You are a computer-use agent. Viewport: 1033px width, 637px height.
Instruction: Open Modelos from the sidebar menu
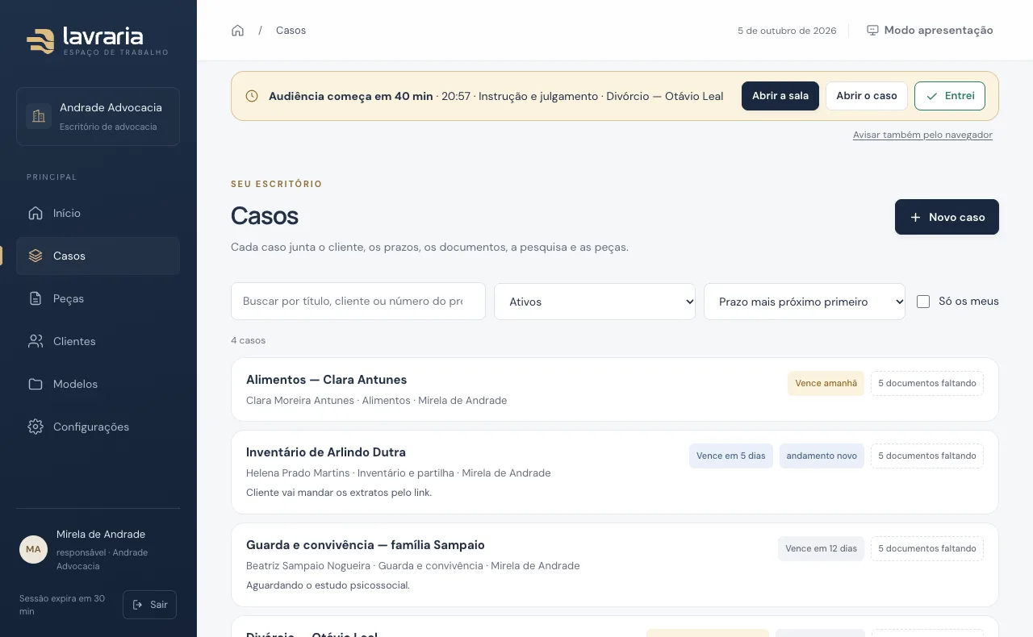click(x=98, y=384)
